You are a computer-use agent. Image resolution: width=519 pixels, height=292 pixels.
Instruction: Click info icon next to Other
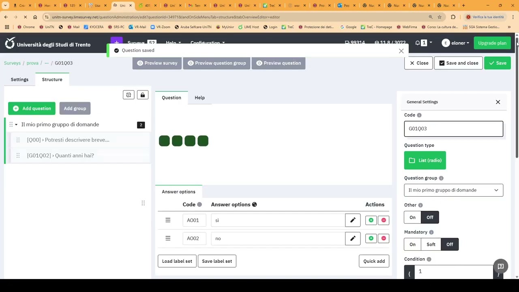(x=420, y=205)
